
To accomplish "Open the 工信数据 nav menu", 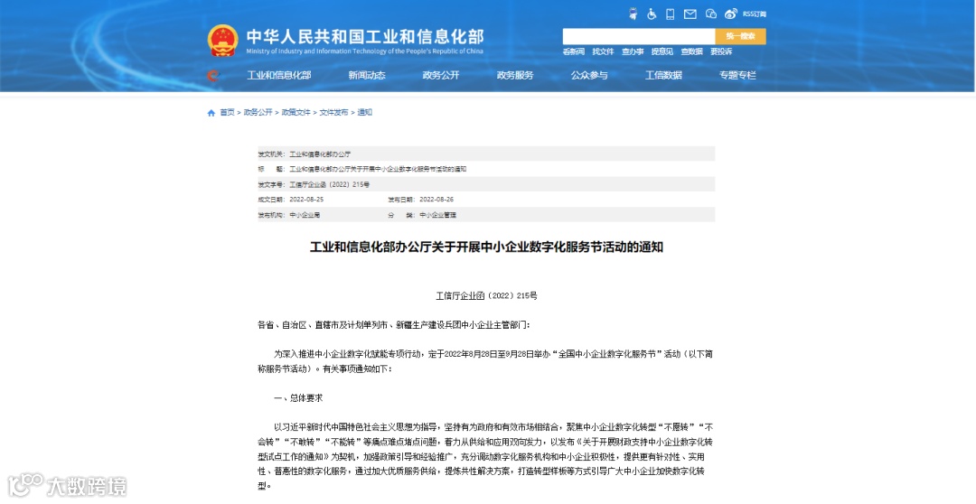I will click(x=663, y=75).
